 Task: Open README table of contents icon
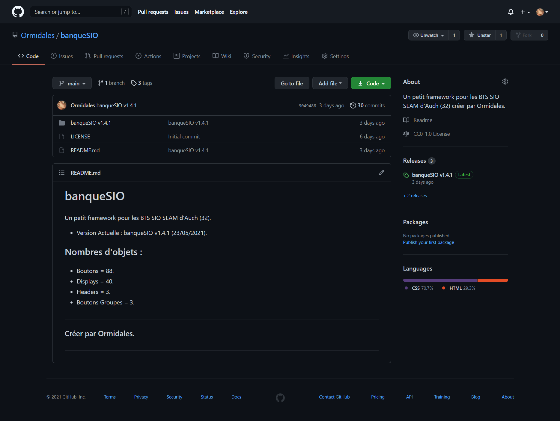(x=62, y=173)
